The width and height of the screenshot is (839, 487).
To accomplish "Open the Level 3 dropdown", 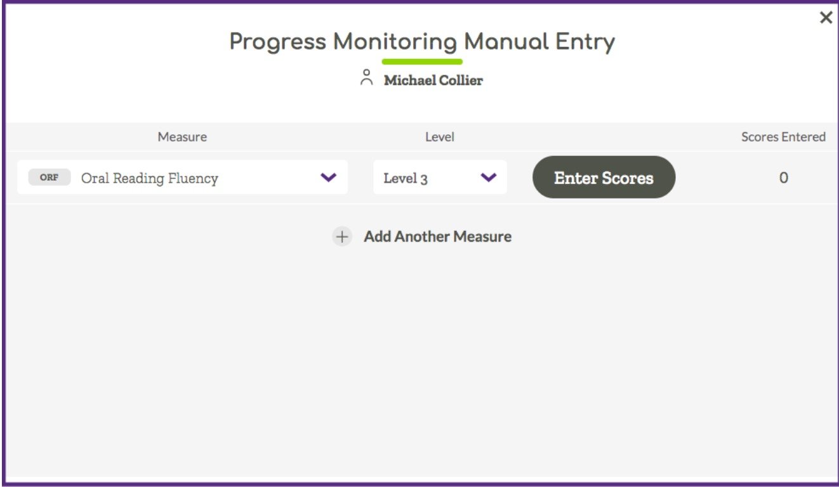I will (440, 178).
